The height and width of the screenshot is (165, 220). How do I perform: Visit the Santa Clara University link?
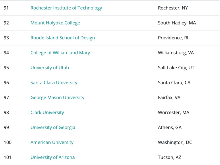pyautogui.click(x=54, y=83)
